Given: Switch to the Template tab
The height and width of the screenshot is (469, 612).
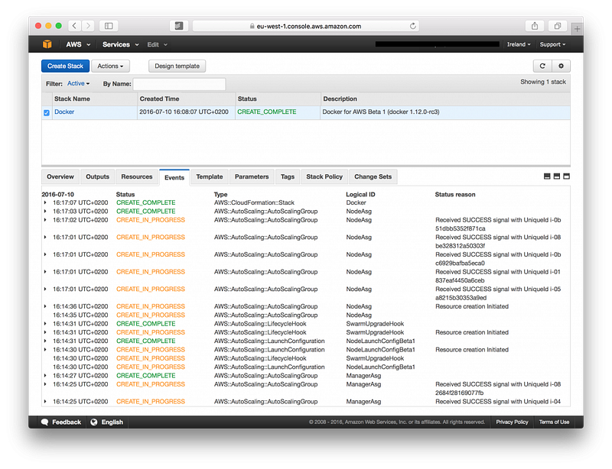Looking at the screenshot, I should pyautogui.click(x=210, y=176).
